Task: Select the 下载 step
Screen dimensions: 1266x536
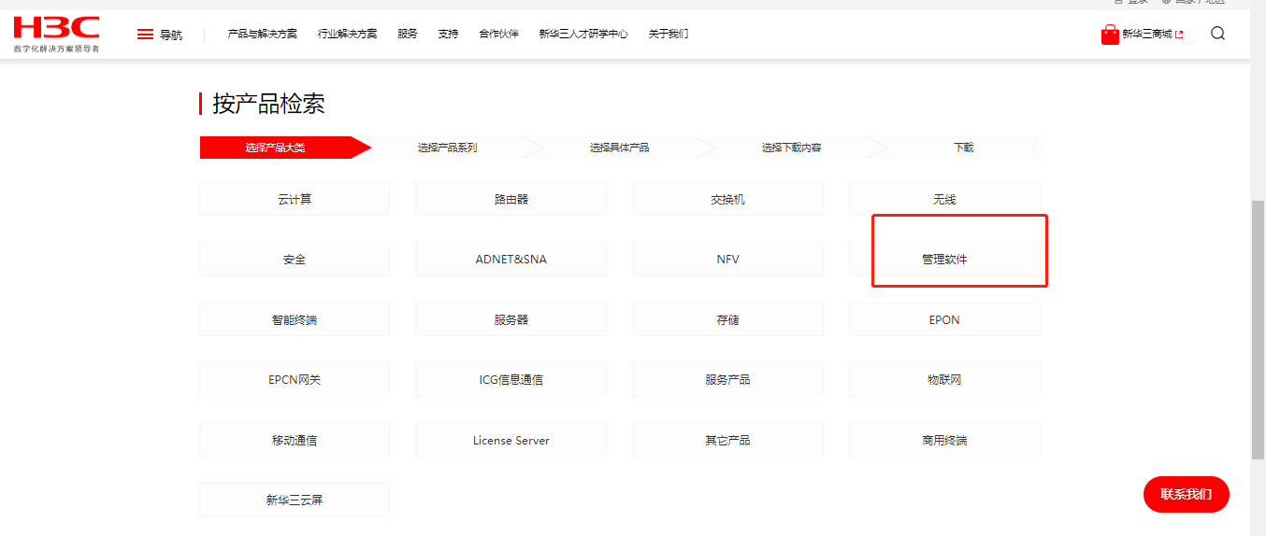Action: point(963,148)
